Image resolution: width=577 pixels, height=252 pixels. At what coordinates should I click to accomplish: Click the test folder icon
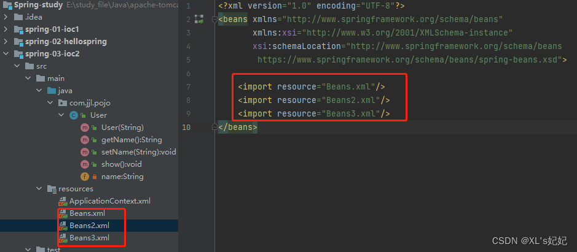tap(40, 250)
